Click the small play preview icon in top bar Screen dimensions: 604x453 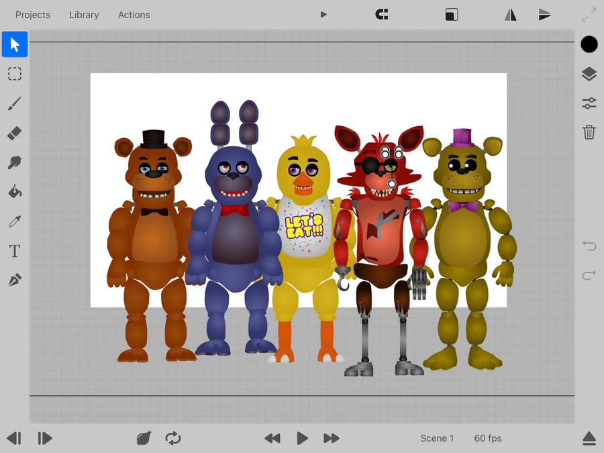pyautogui.click(x=323, y=15)
